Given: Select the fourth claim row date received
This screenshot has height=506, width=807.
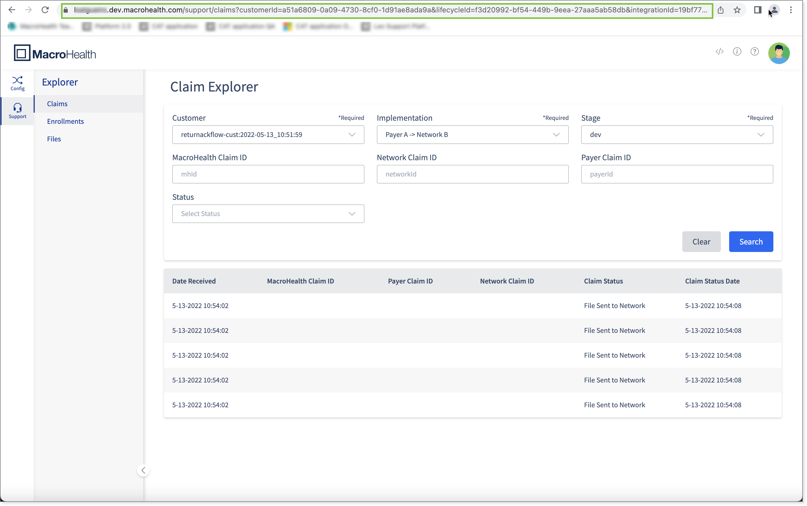Looking at the screenshot, I should (x=200, y=380).
